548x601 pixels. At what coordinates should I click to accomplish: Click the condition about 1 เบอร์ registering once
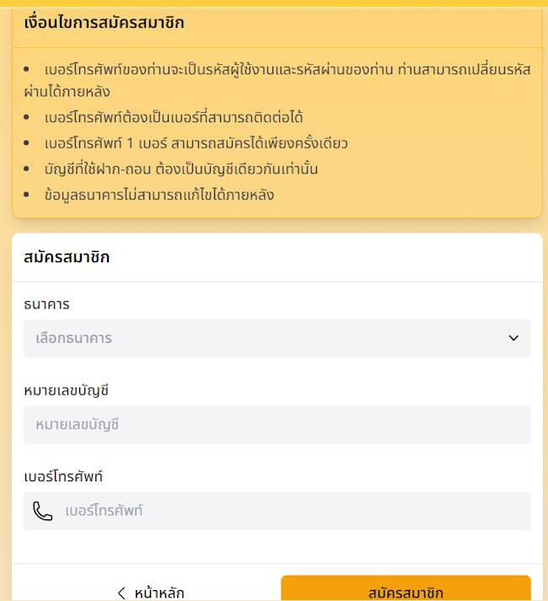pos(196,143)
